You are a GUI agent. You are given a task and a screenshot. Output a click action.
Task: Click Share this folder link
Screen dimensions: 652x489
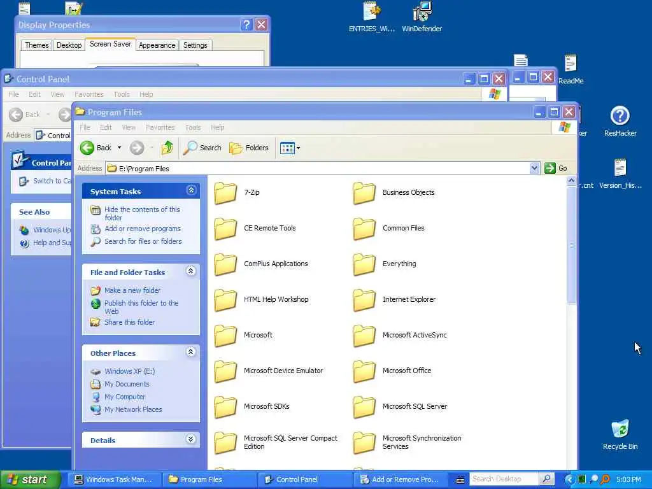[129, 322]
